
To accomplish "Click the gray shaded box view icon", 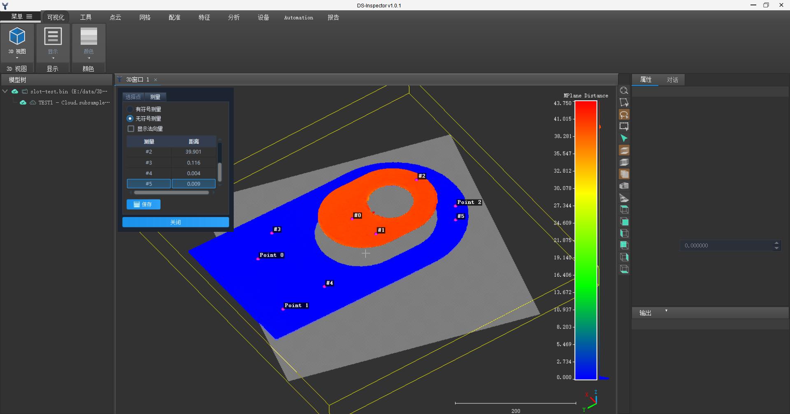I will pyautogui.click(x=624, y=162).
